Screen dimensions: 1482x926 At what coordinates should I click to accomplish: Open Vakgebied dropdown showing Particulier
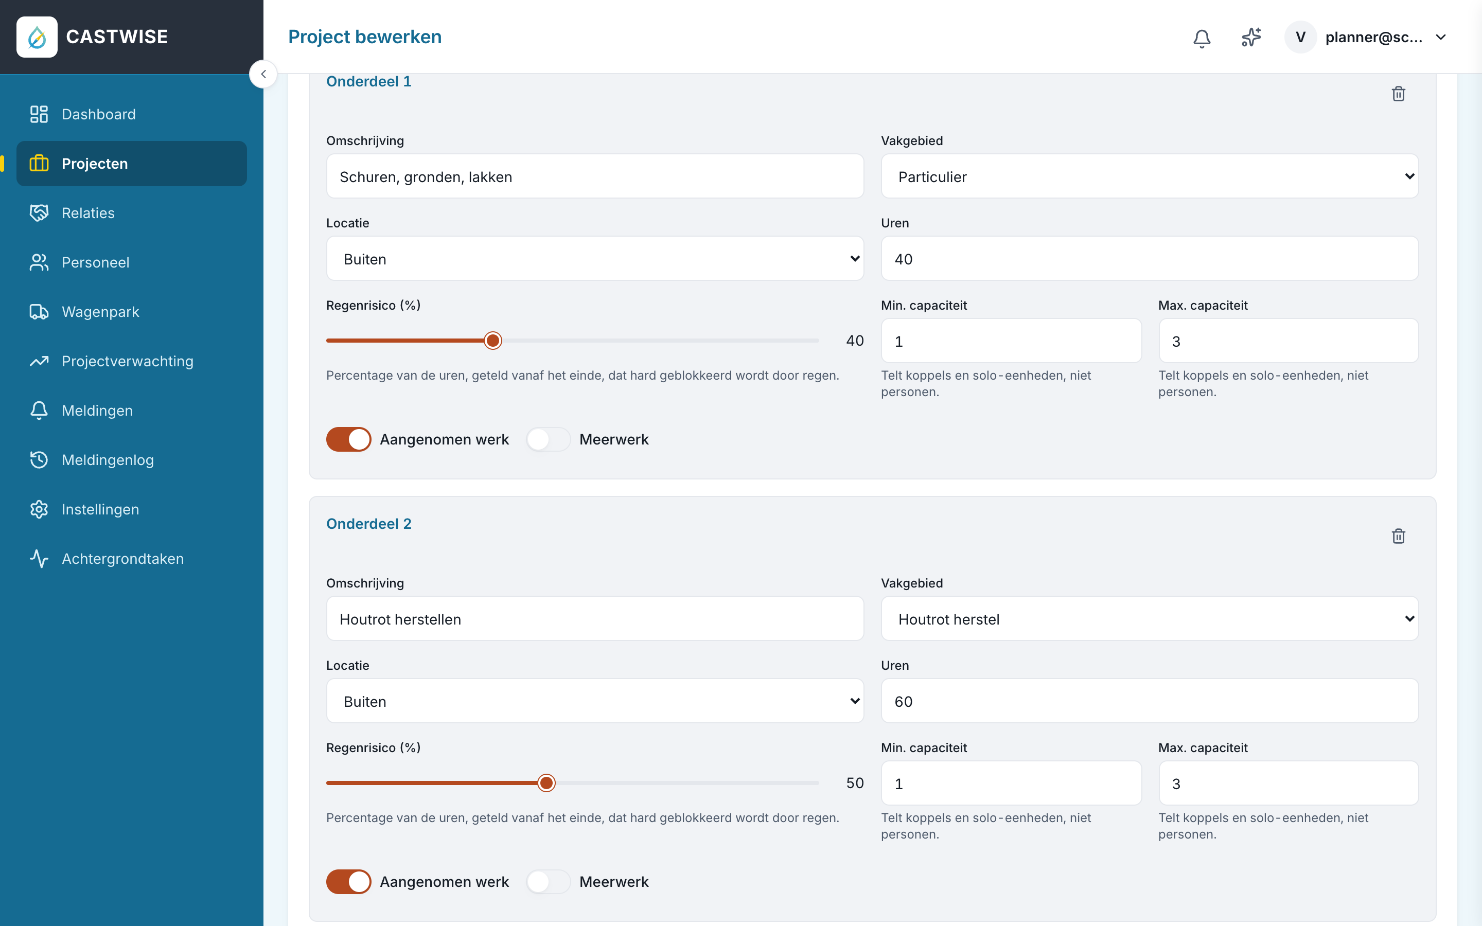(x=1150, y=176)
